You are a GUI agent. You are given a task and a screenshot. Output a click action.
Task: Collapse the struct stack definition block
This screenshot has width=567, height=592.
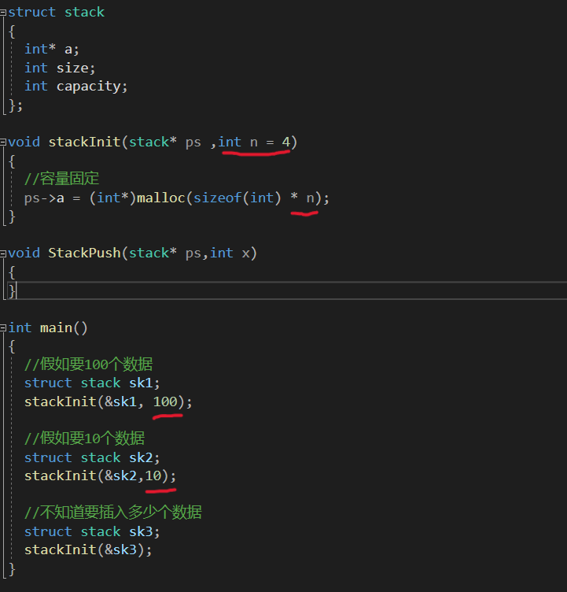[x=3, y=13]
